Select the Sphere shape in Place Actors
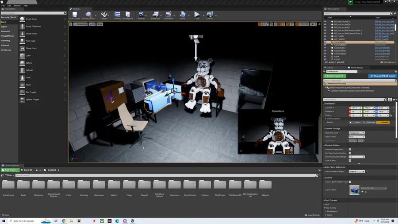Viewport: 398px width, 224px height. [42, 63]
